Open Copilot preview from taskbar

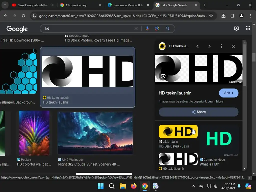coord(248,186)
